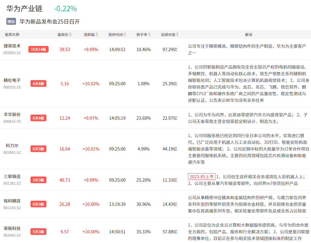Screen dimensions: 311x243
Task: Click the 4天4板 tag
Action: click(39, 83)
